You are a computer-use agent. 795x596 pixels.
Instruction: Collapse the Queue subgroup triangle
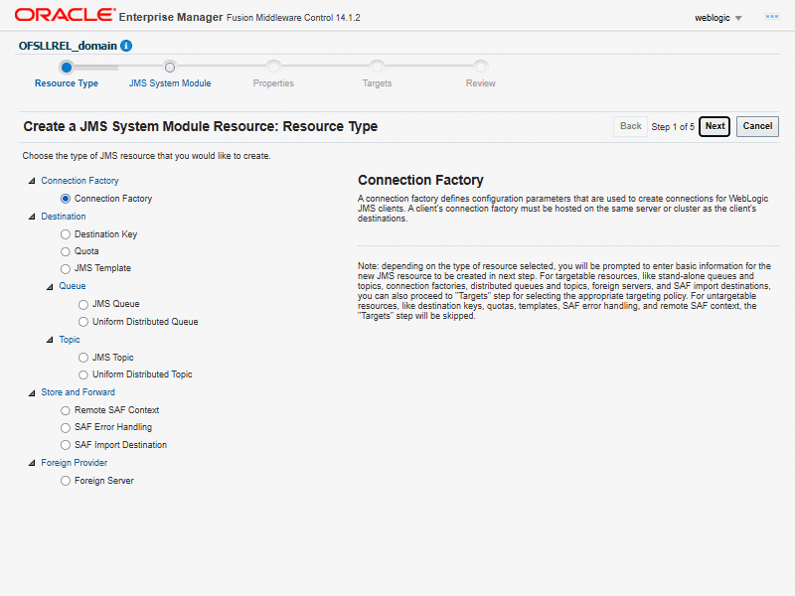point(50,287)
